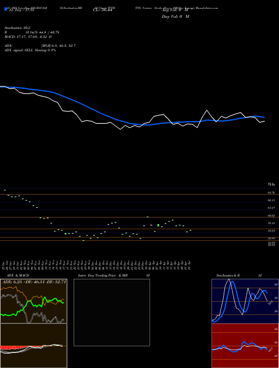Click the 'Avg Vol: 0 M' text

click(x=175, y=10)
